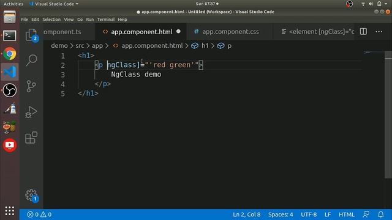Launch Terminal from the Ubuntu dock
Viewport: 392px width, 220px height.
pos(10,35)
